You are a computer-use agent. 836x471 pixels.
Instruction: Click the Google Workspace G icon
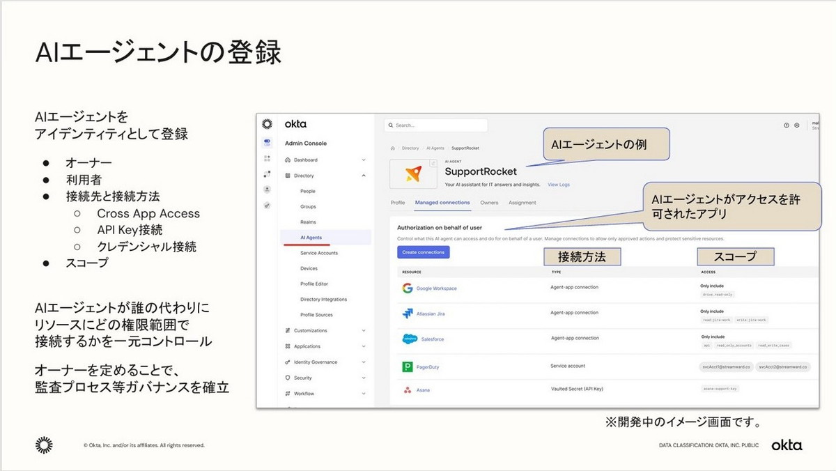pyautogui.click(x=408, y=288)
